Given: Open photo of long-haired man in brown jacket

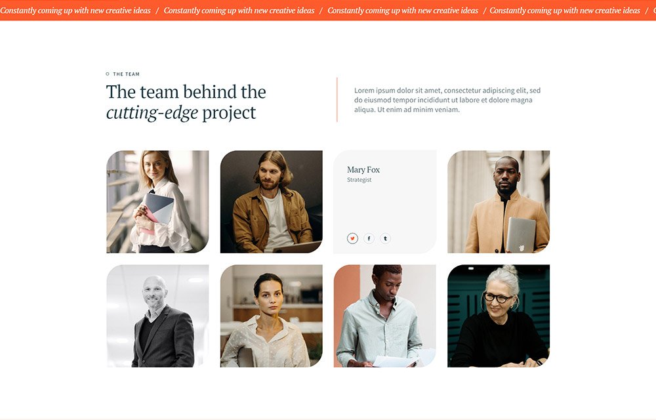Looking at the screenshot, I should [272, 201].
